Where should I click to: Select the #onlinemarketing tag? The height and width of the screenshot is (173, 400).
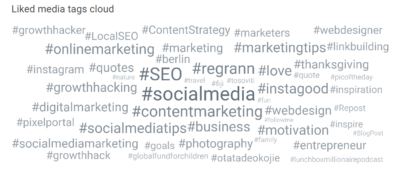point(100,49)
